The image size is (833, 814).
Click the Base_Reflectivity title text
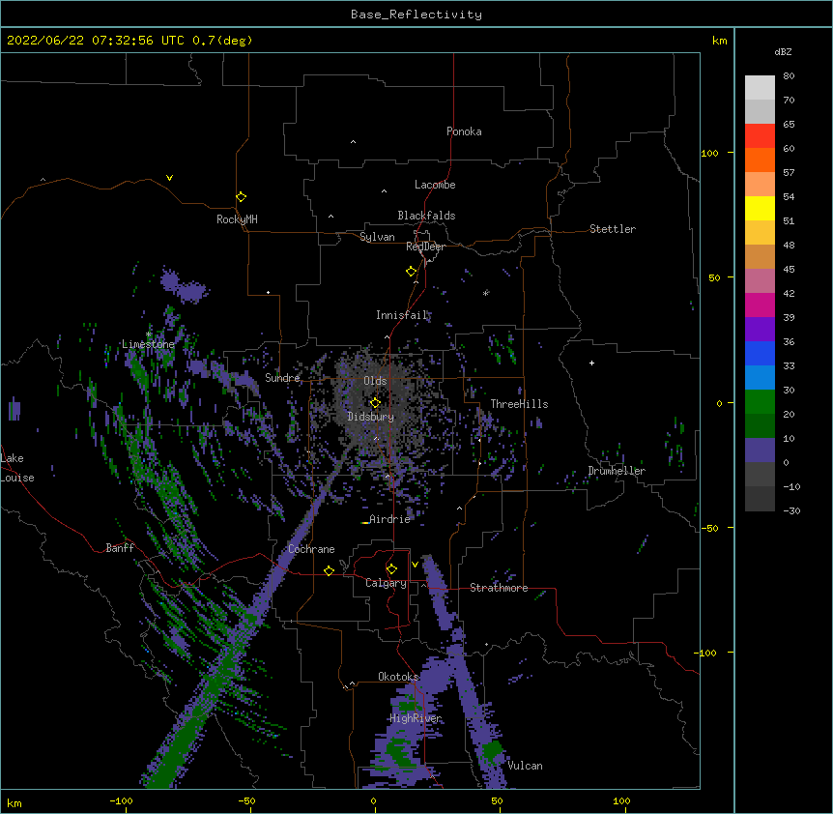click(x=416, y=15)
